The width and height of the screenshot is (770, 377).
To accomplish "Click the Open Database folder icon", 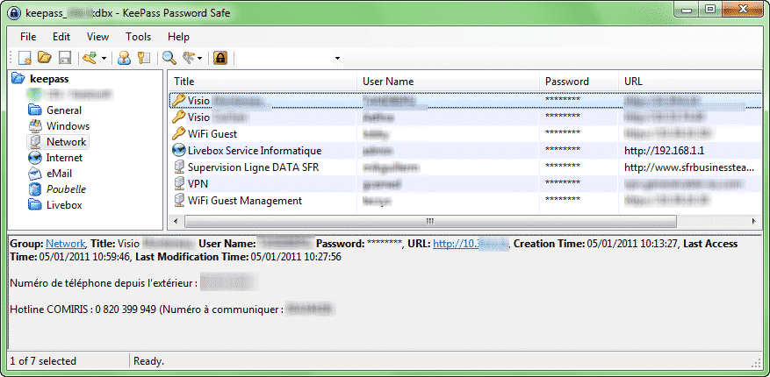I will [45, 59].
